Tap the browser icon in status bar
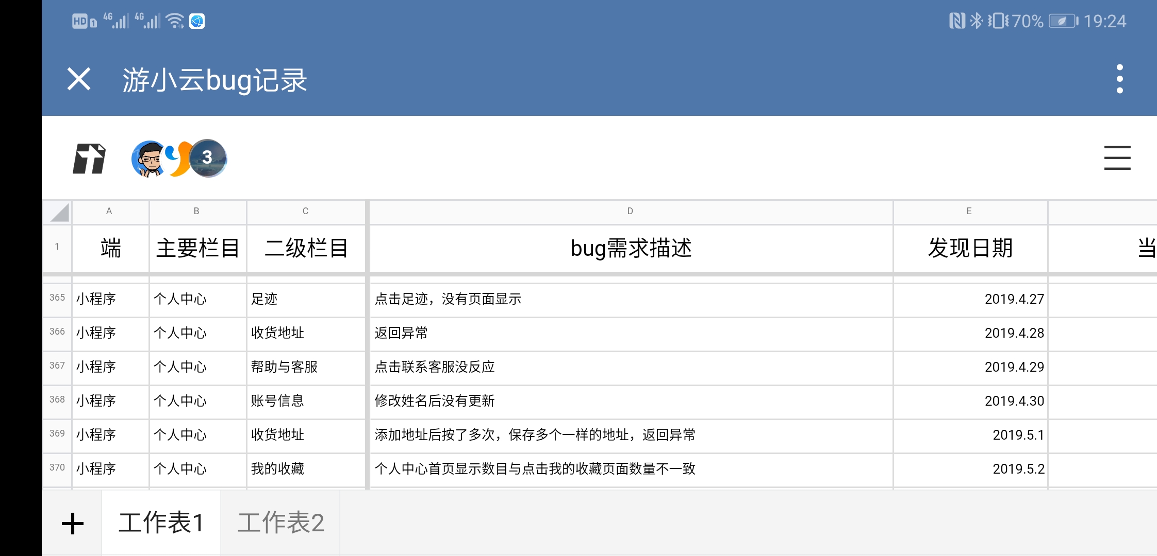 pyautogui.click(x=197, y=21)
